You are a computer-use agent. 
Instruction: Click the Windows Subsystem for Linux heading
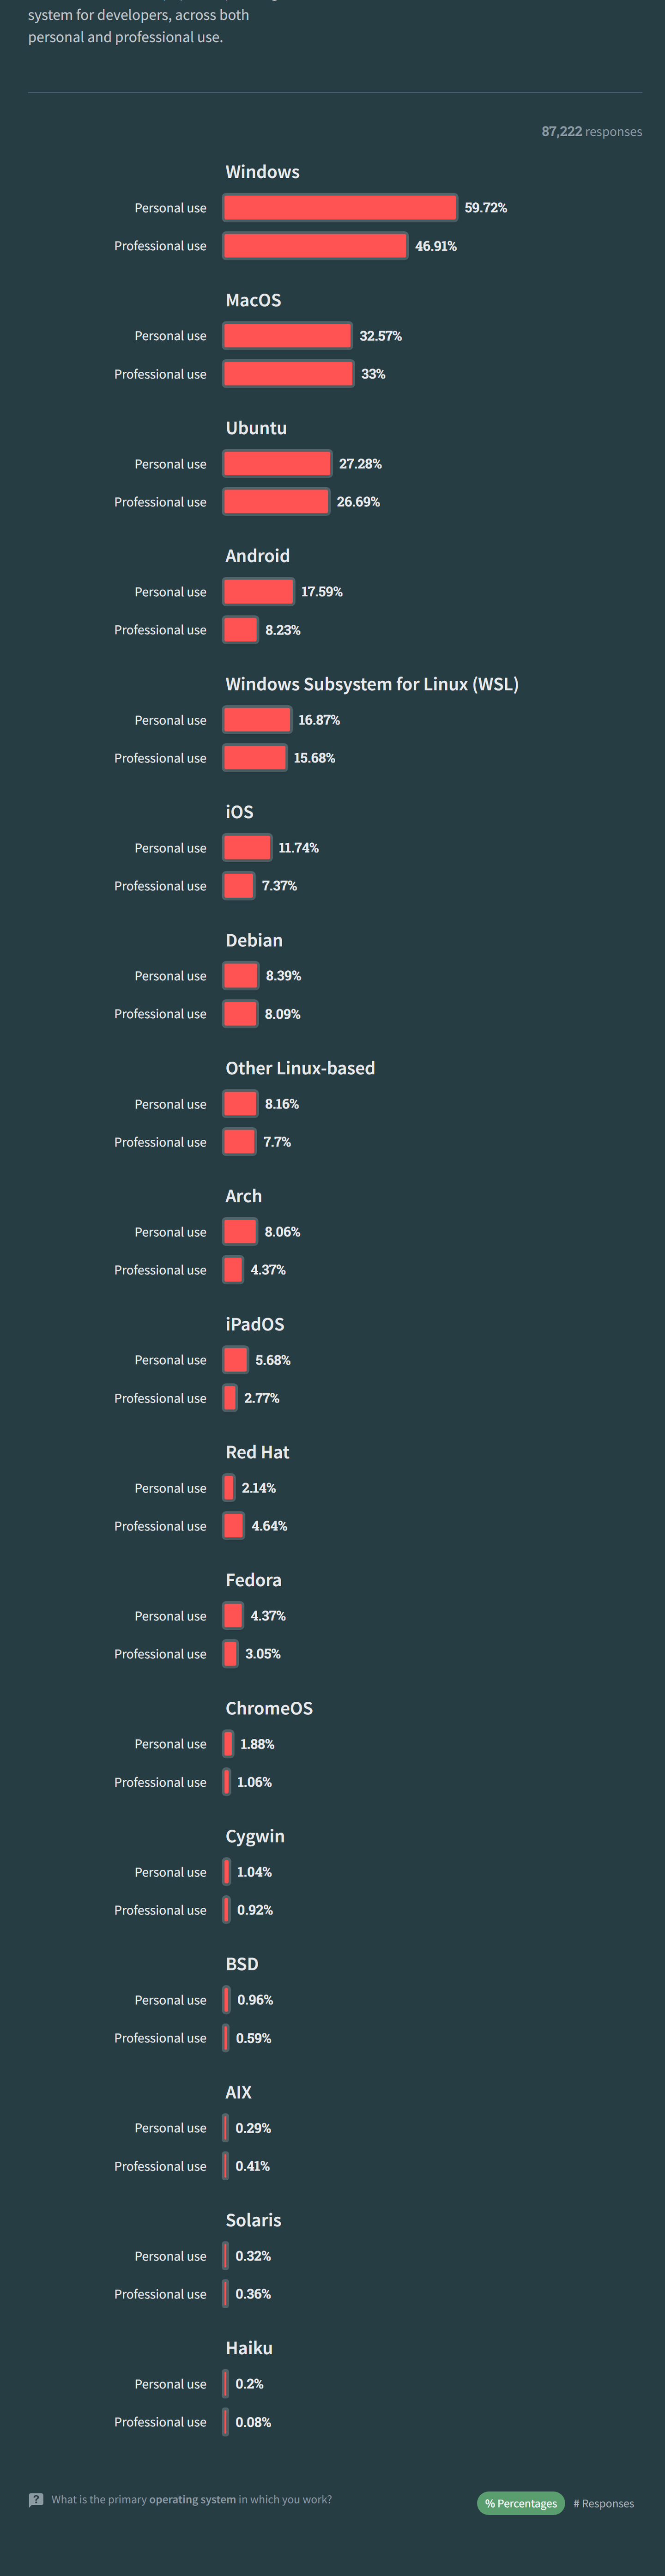coord(371,684)
